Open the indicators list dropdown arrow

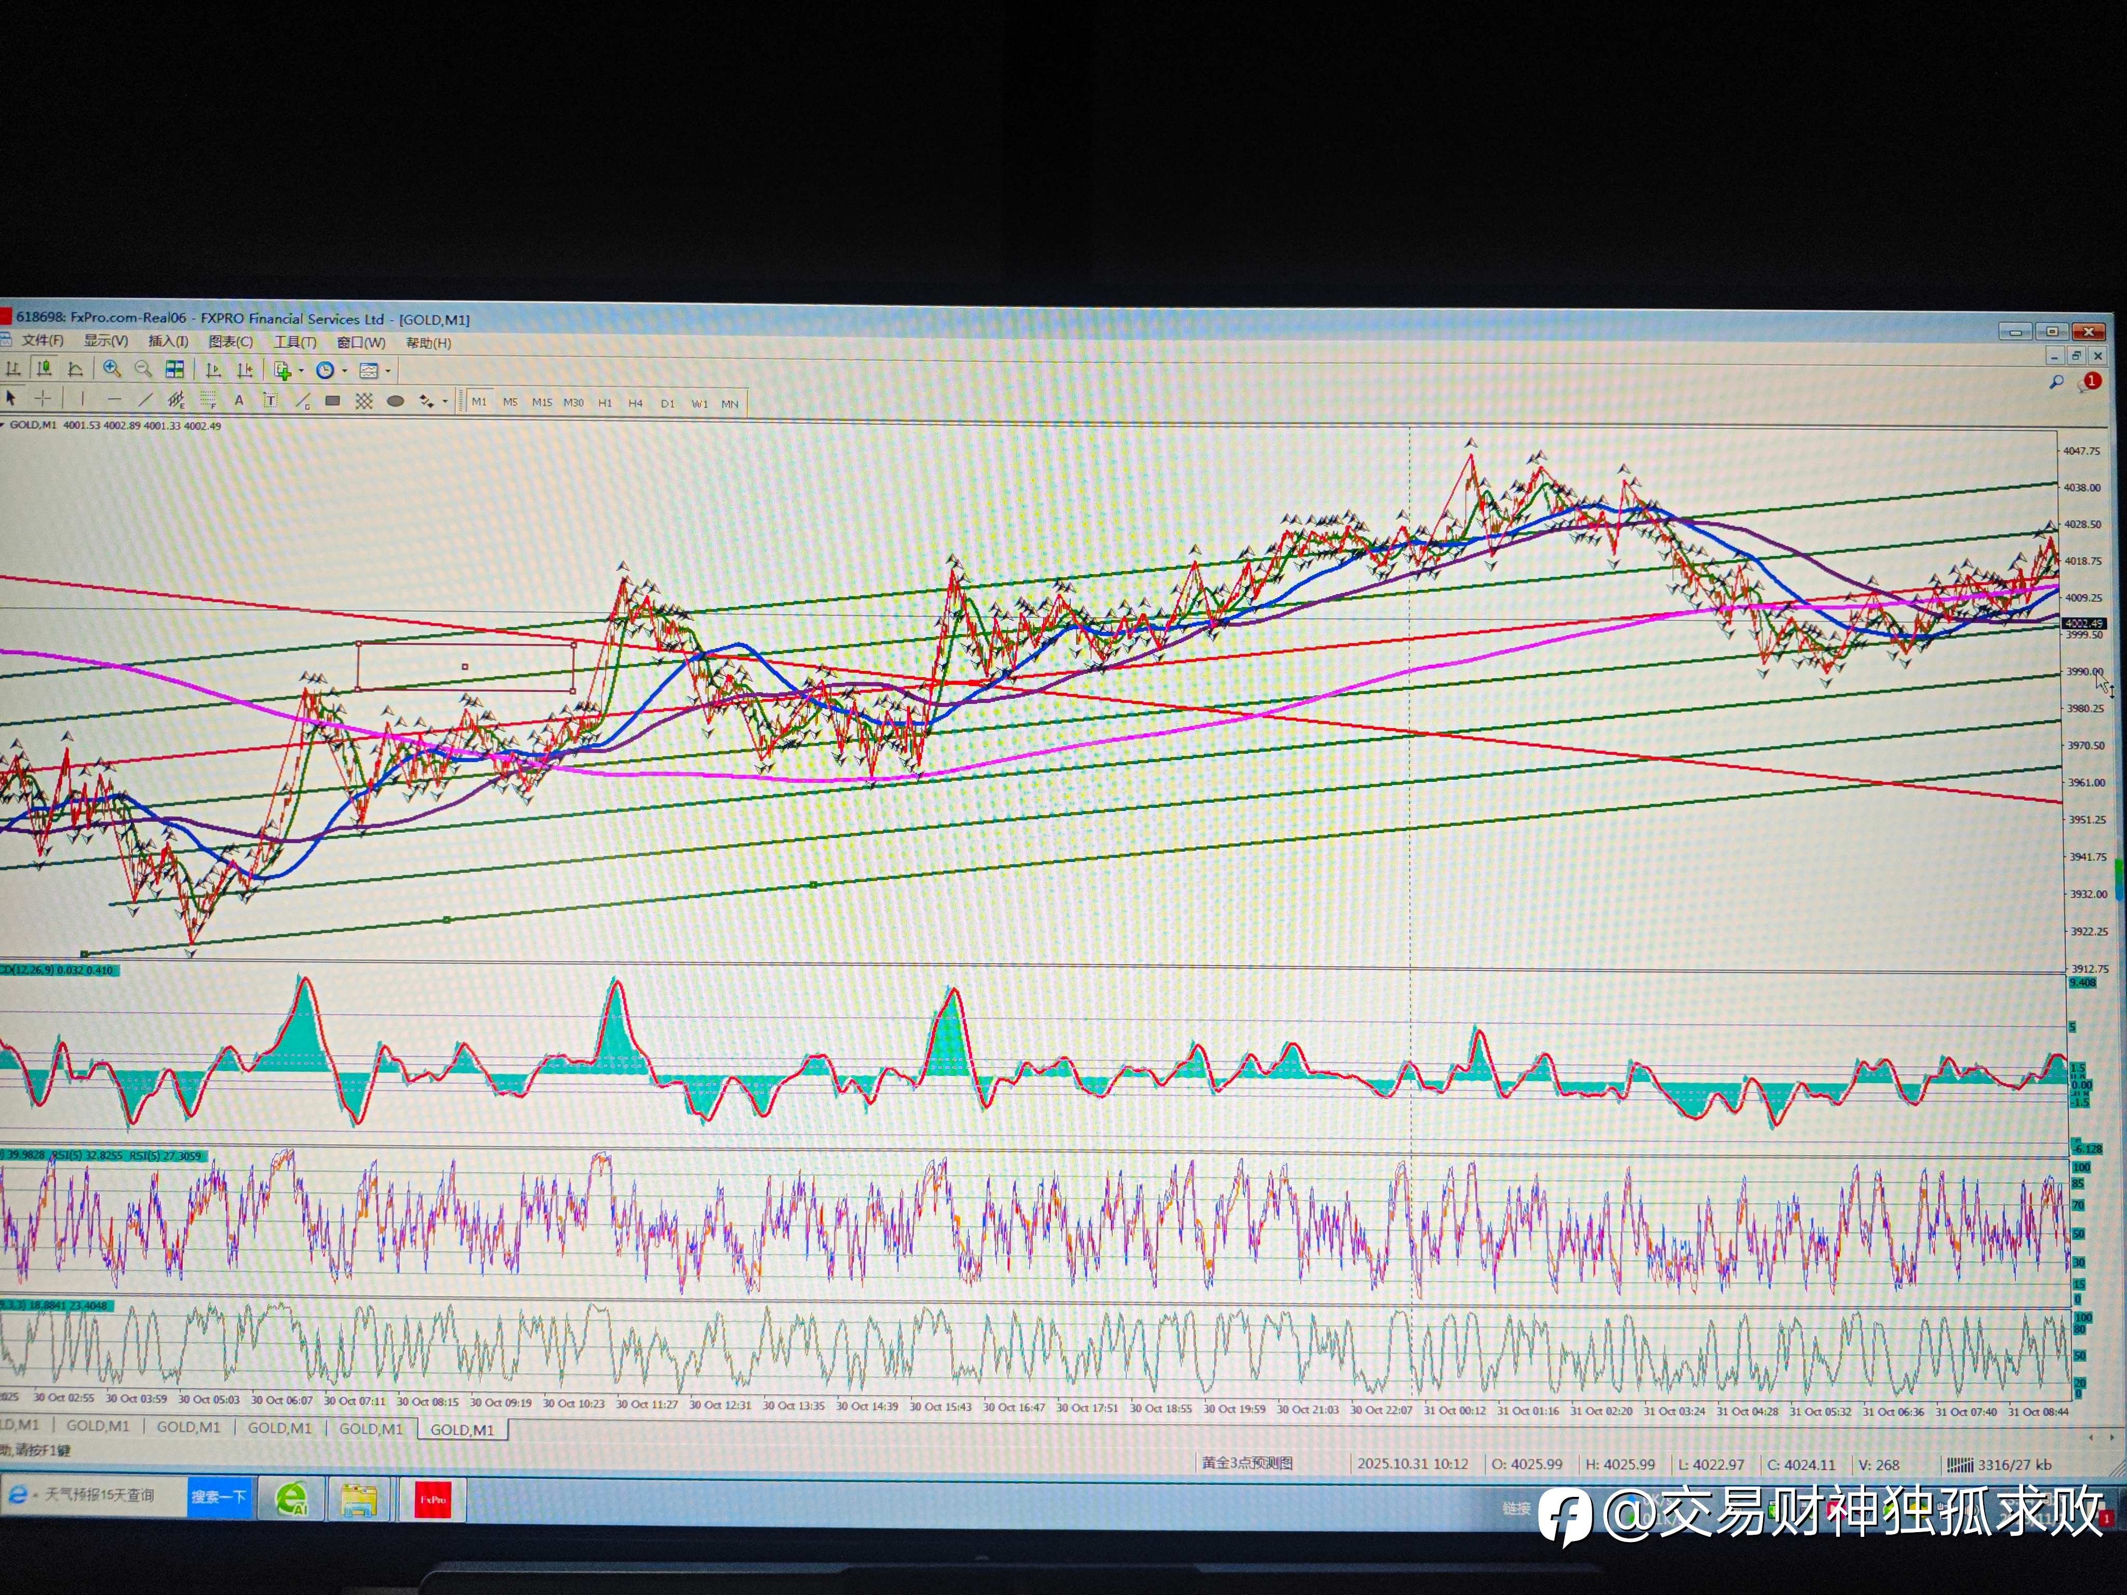point(301,371)
